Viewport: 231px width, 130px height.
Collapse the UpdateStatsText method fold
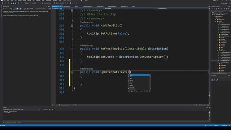72,72
